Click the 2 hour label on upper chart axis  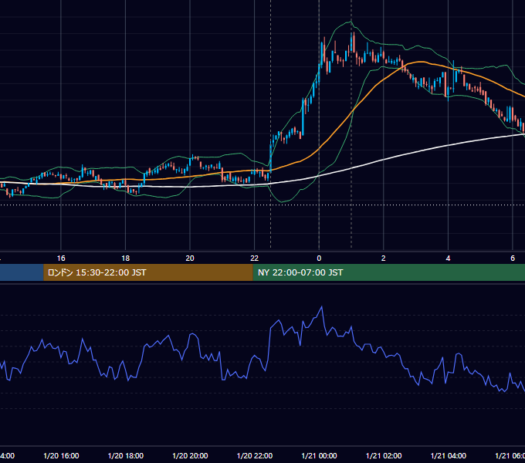click(384, 259)
